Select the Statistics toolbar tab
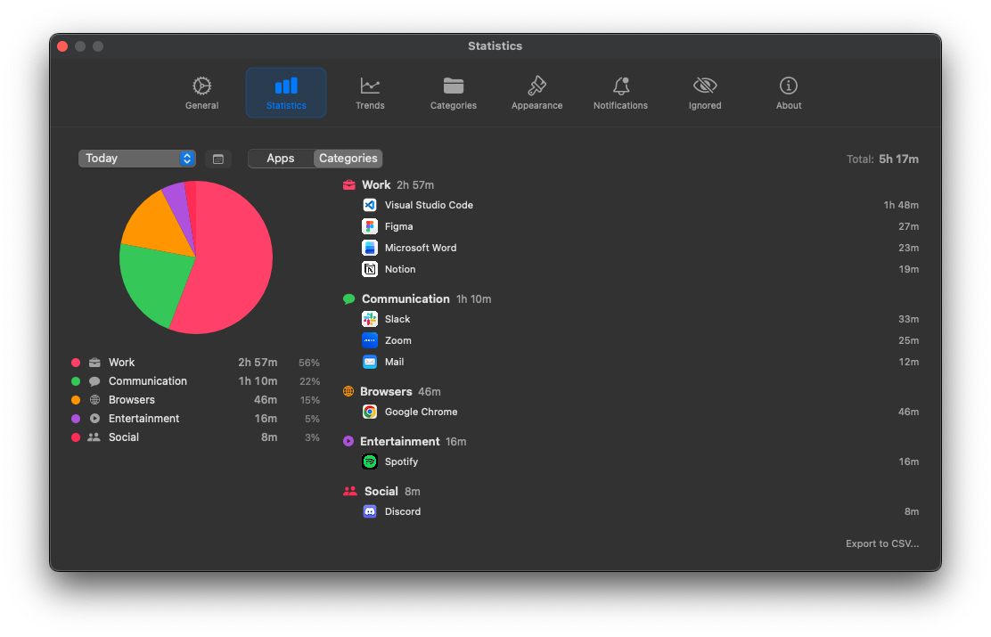This screenshot has width=991, height=637. [286, 93]
